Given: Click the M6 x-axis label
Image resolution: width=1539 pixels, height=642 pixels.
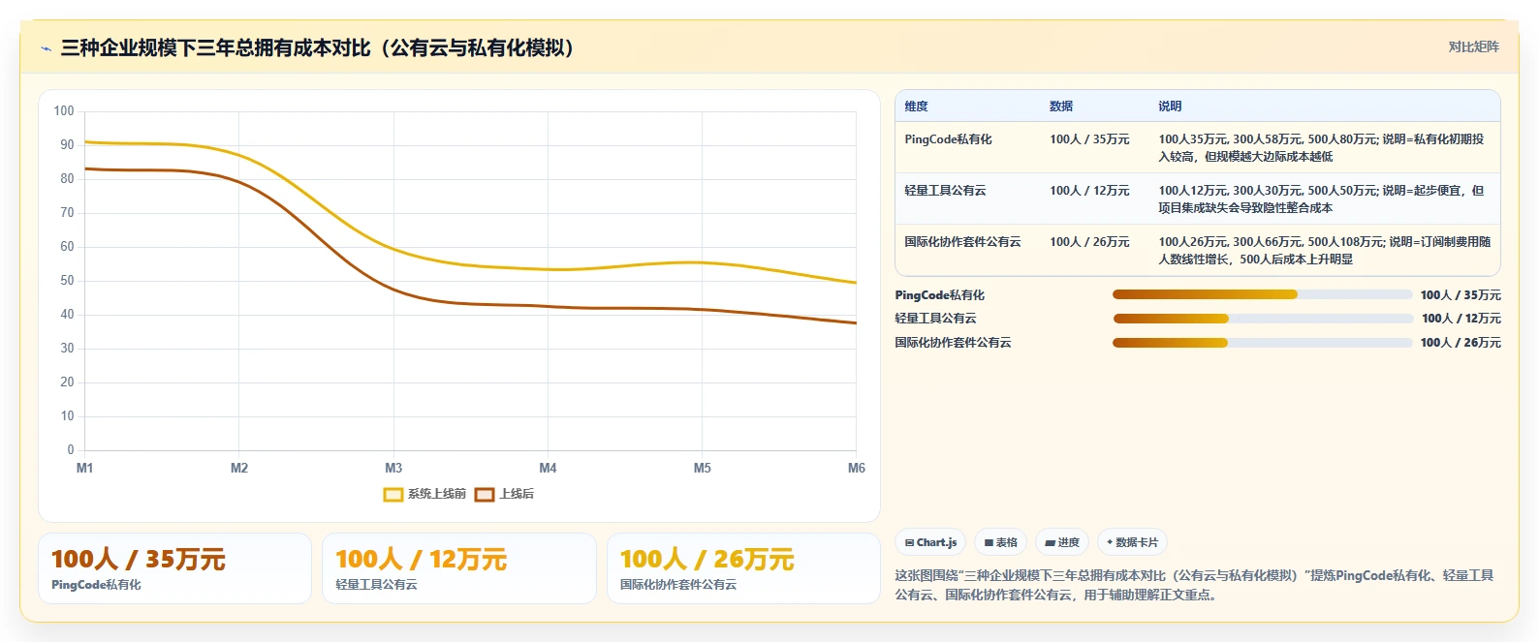Looking at the screenshot, I should 857,469.
